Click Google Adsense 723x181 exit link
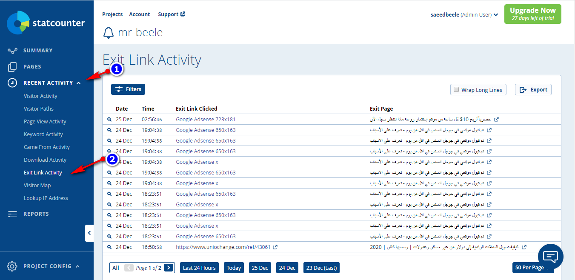The image size is (575, 280). coord(206,120)
